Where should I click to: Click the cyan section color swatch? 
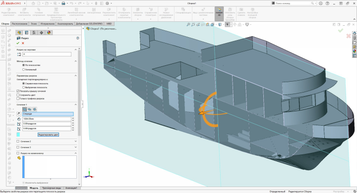18,135
